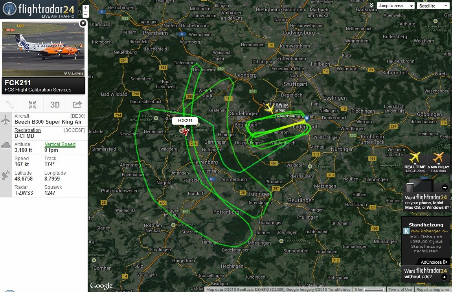Click the REAL TIME ADS-B data legend

tap(415, 163)
